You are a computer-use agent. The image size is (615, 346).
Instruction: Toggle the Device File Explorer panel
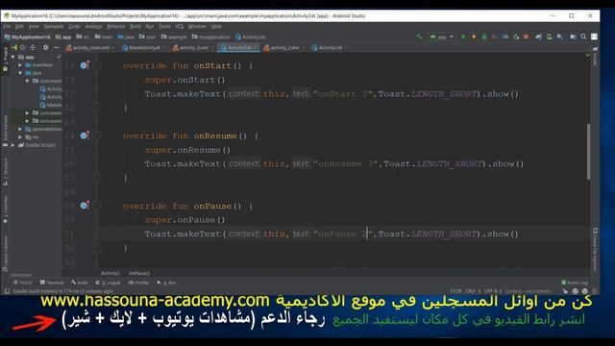[x=595, y=249]
